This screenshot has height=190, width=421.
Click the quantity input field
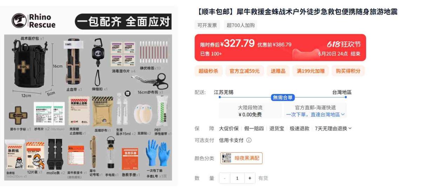(237, 178)
